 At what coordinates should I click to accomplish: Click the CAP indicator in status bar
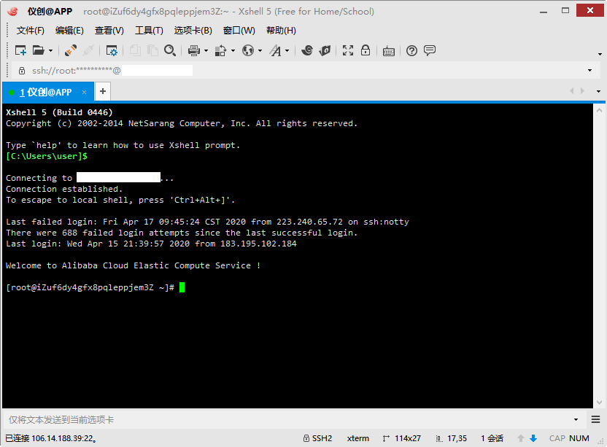coord(557,438)
